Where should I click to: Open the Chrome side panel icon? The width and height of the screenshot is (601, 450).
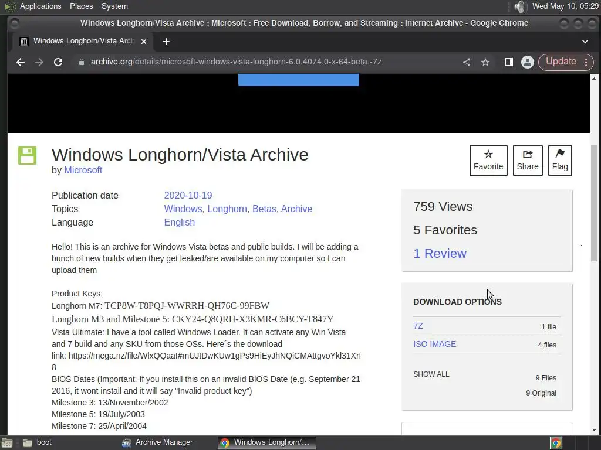click(x=508, y=62)
